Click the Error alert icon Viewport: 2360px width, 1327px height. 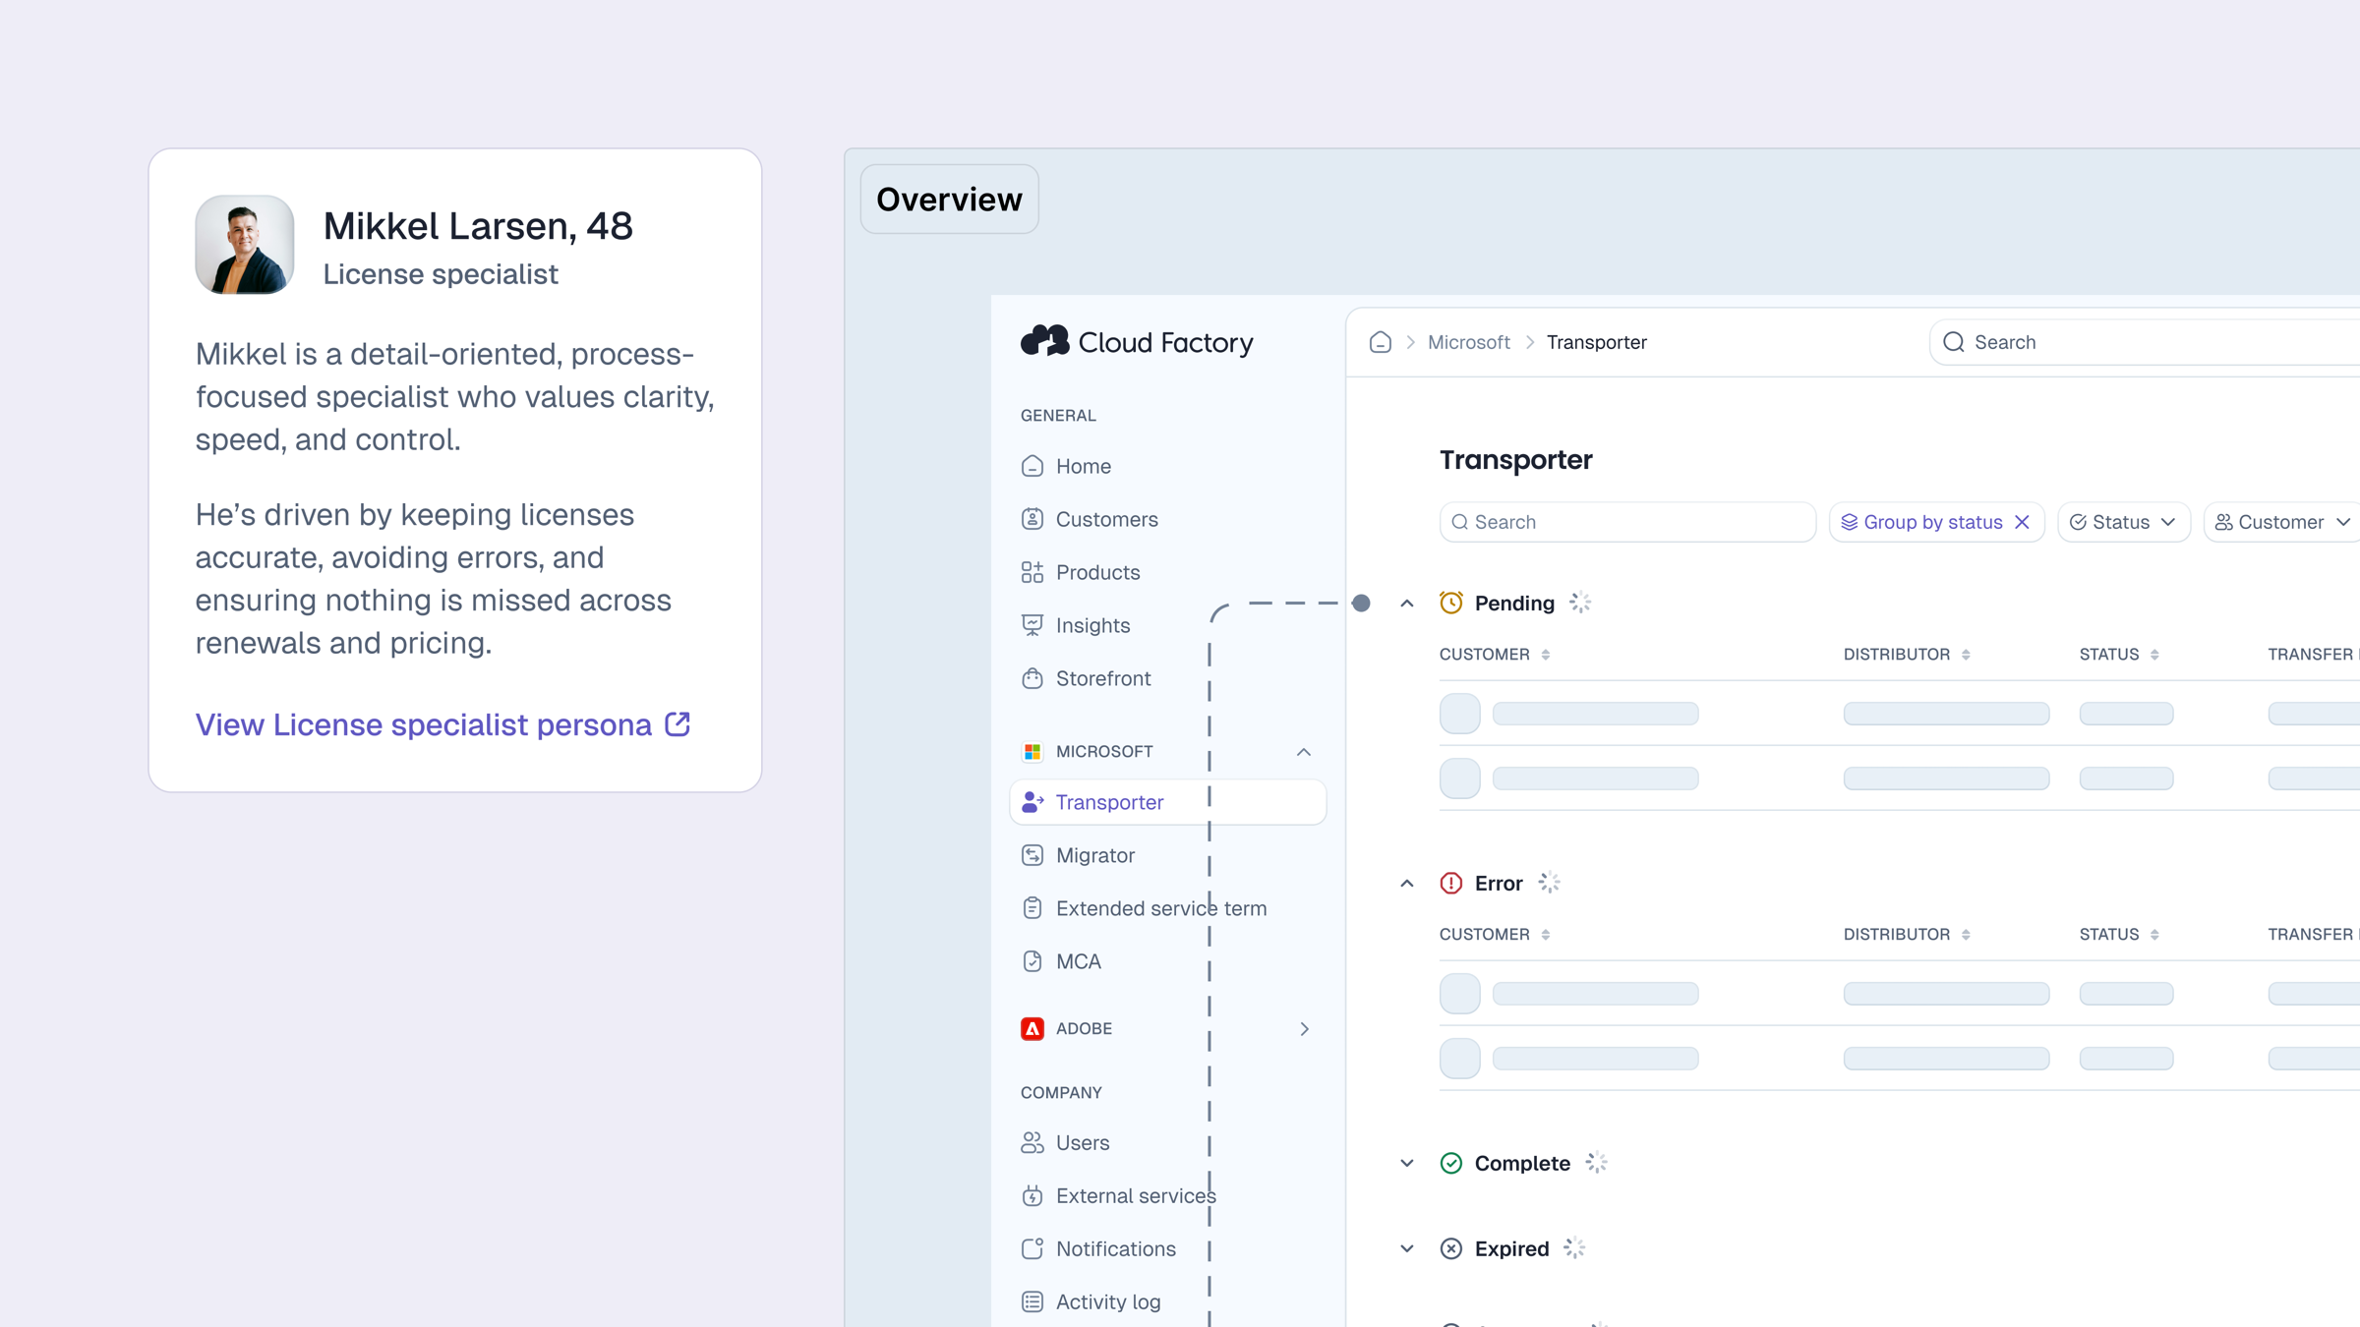coord(1451,883)
